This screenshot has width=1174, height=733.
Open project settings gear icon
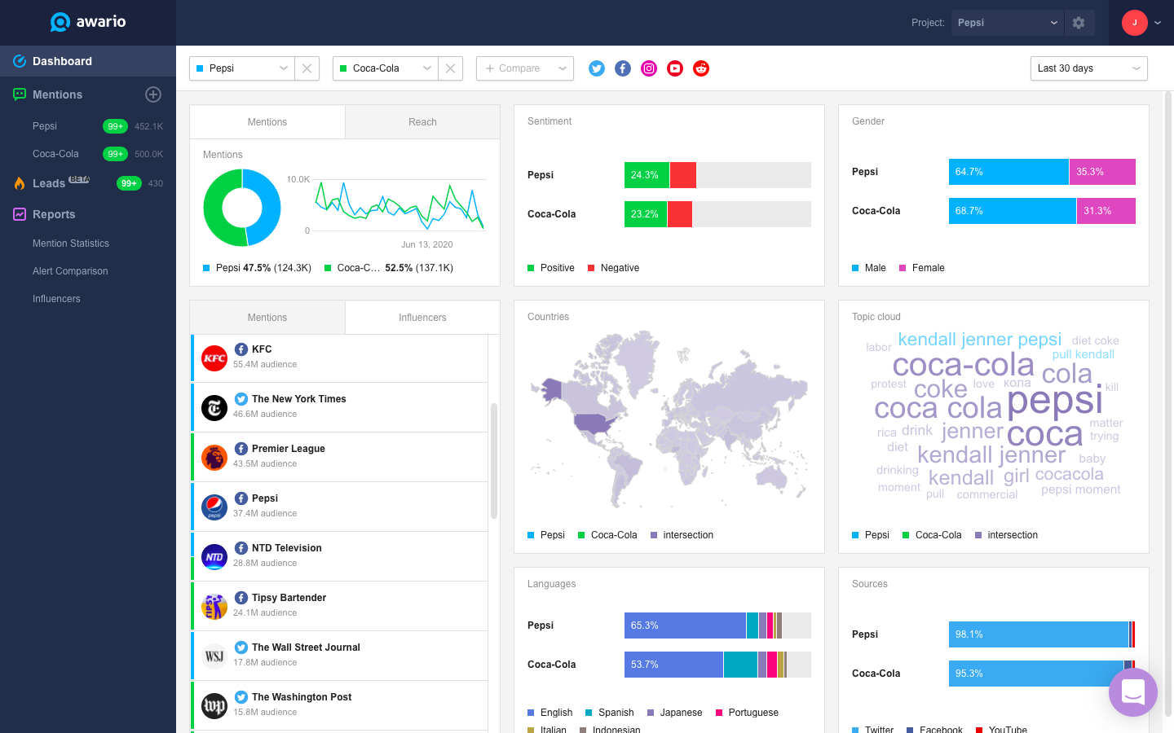tap(1079, 23)
